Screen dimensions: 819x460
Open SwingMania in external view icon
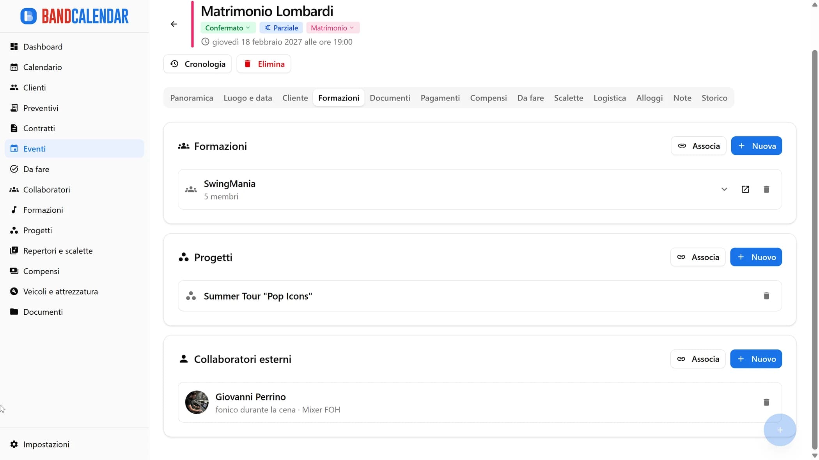click(x=745, y=189)
